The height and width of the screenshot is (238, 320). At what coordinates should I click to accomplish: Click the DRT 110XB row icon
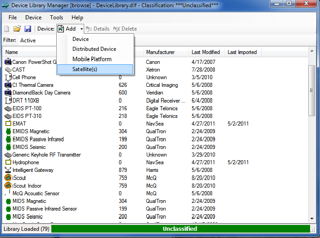point(8,100)
